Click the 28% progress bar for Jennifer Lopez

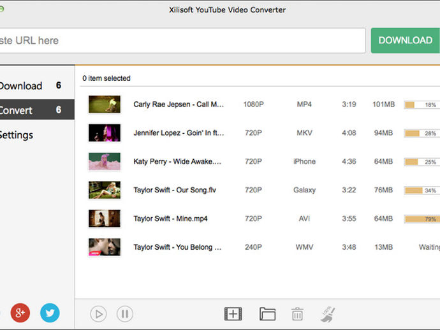(x=422, y=133)
